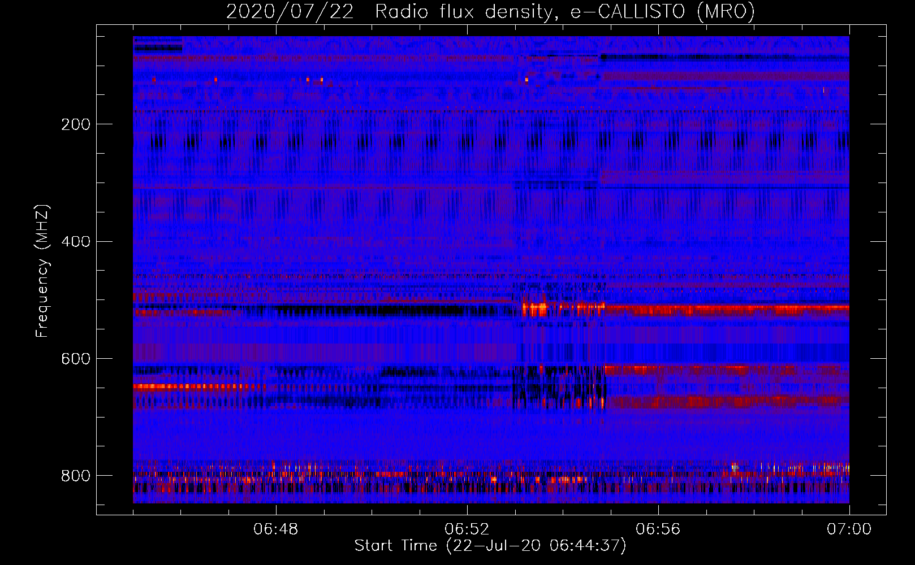Click the 600 frequency tick label

pyautogui.click(x=75, y=359)
